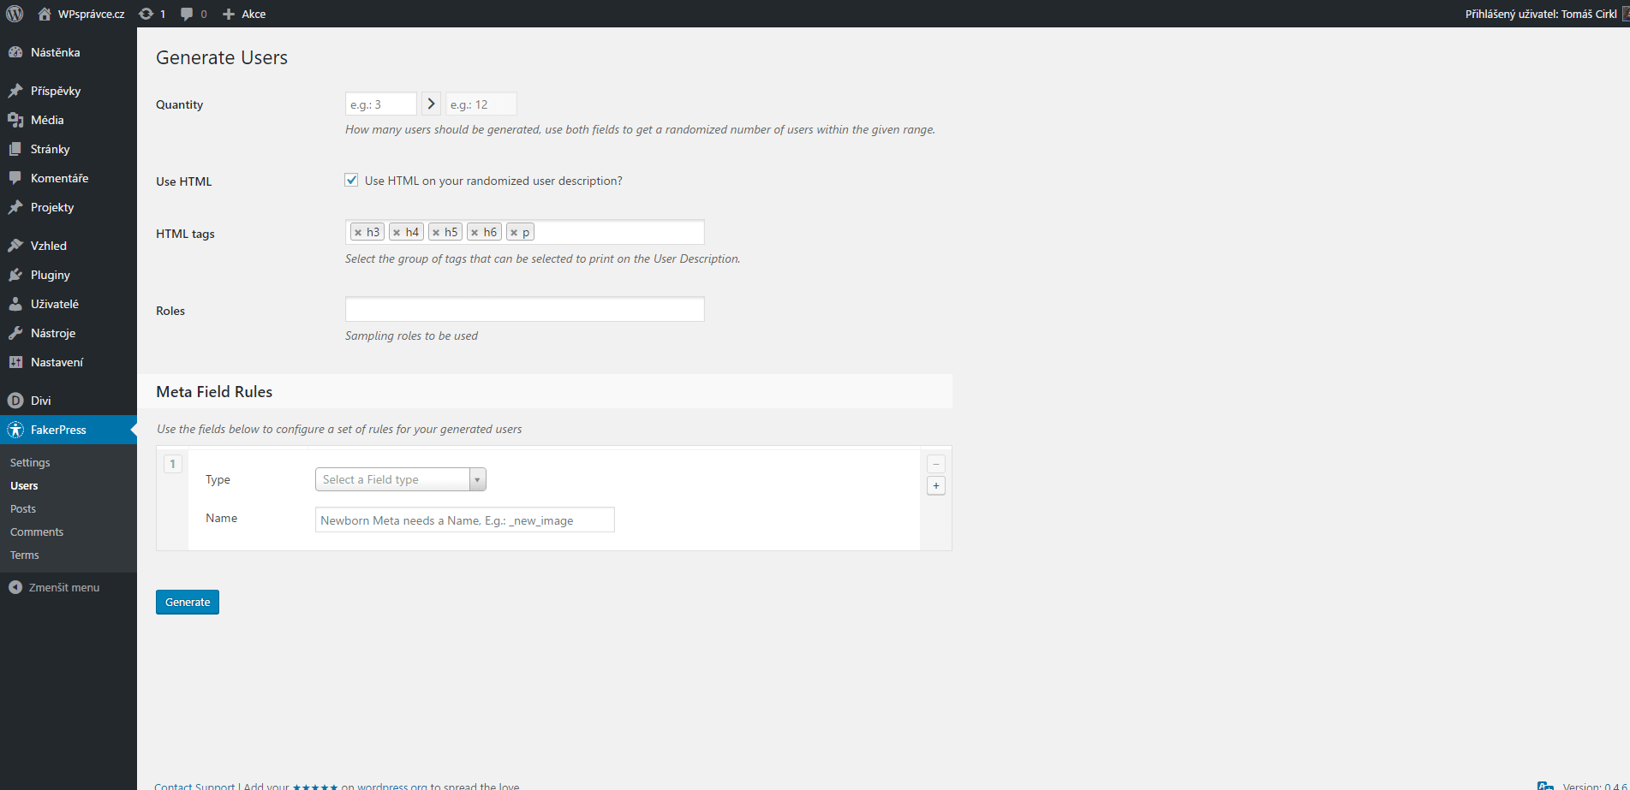Image resolution: width=1630 pixels, height=790 pixels.
Task: Click the Nastavení settings icon
Action: 15,362
